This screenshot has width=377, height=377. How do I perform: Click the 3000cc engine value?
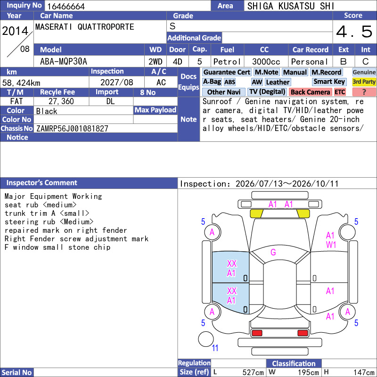click(266, 62)
